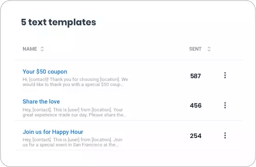Click the Share the love message preview text
The image size is (256, 167).
pyautogui.click(x=74, y=112)
